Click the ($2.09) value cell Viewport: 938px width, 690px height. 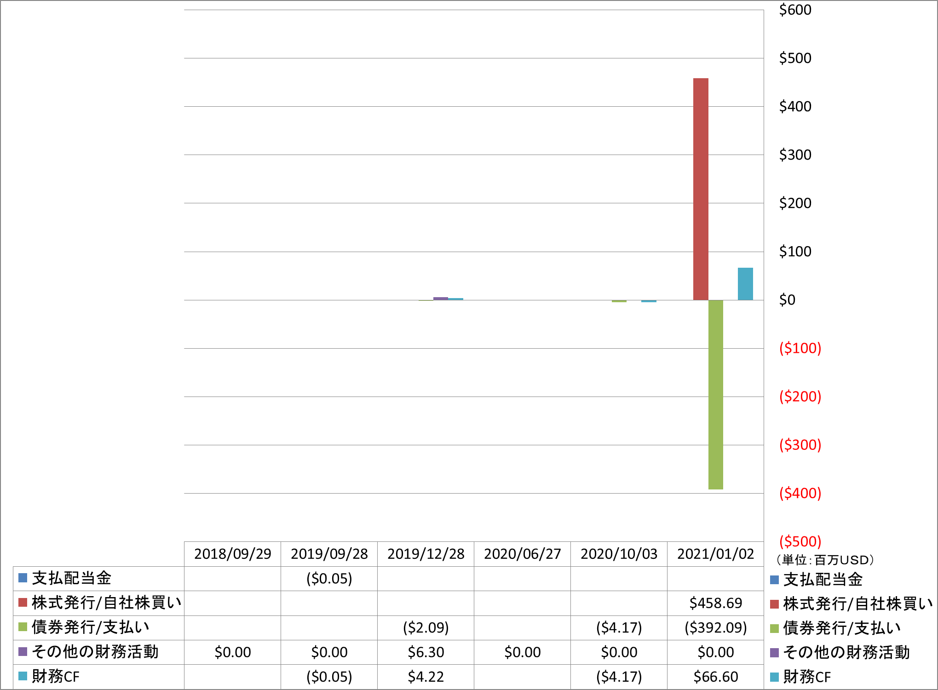coord(426,627)
